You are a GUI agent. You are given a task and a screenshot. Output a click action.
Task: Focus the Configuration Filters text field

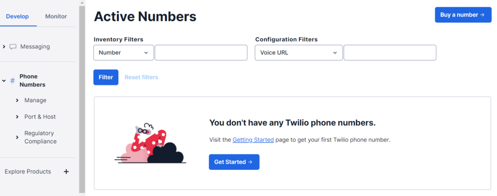(x=390, y=53)
